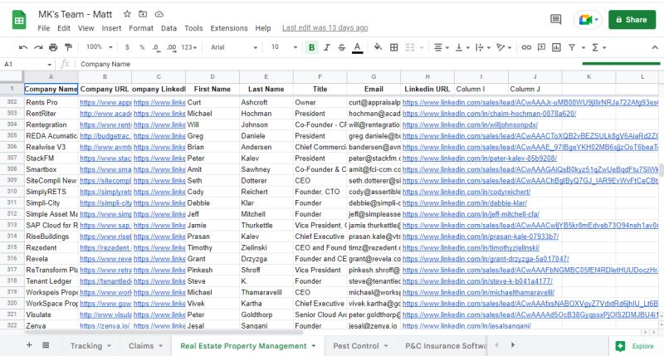This screenshot has height=356, width=664.
Task: Format as currency with dollar icon
Action: pos(127,47)
